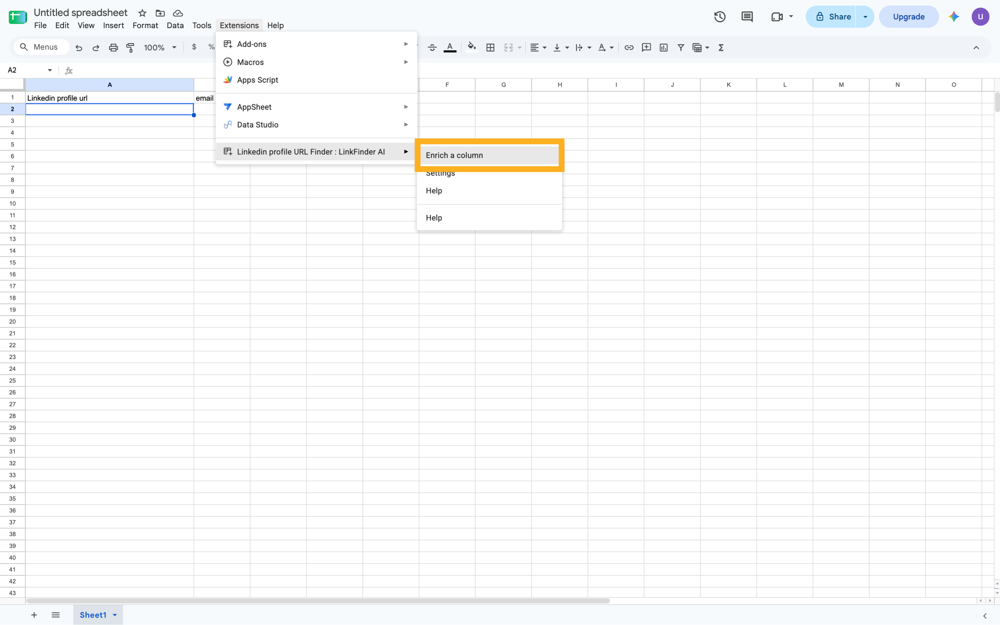Choose Enrich a column
Viewport: 1000px width, 625px height.
[x=489, y=155]
